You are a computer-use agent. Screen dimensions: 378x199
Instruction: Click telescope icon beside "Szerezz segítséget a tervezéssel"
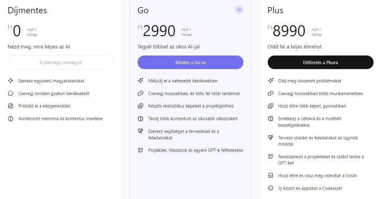click(x=140, y=131)
